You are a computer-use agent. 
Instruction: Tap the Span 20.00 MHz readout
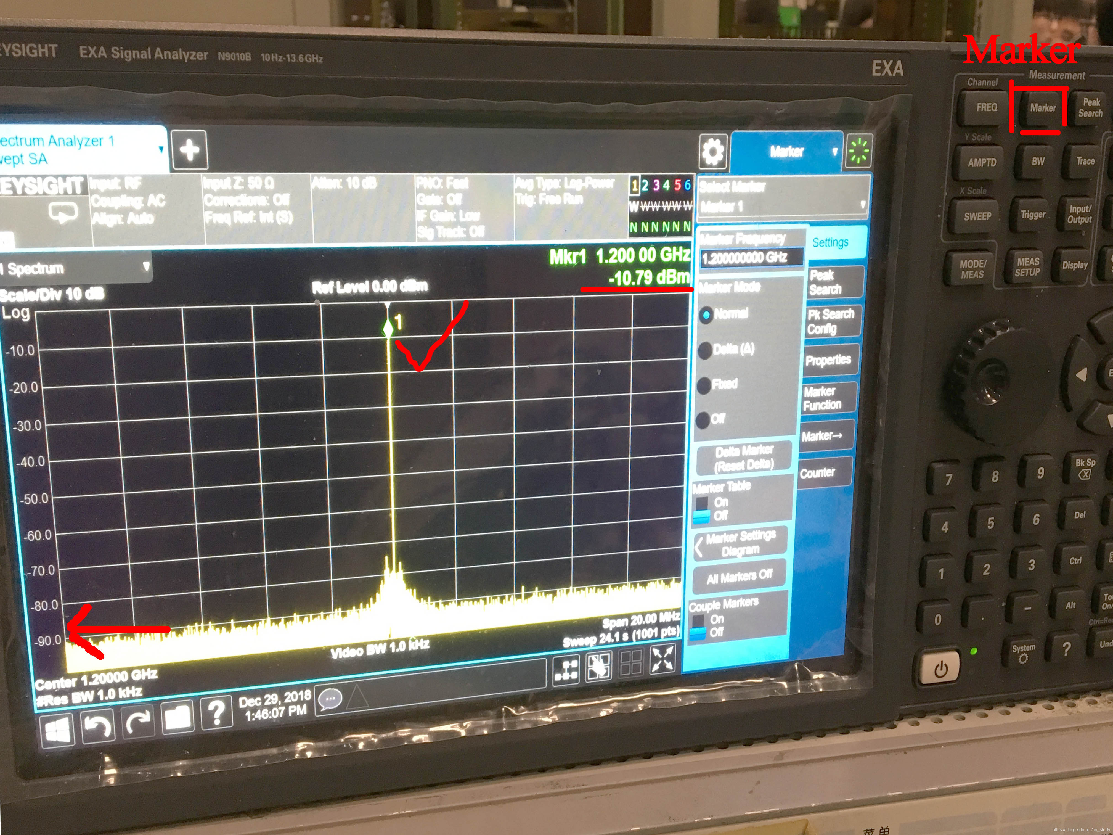click(641, 620)
